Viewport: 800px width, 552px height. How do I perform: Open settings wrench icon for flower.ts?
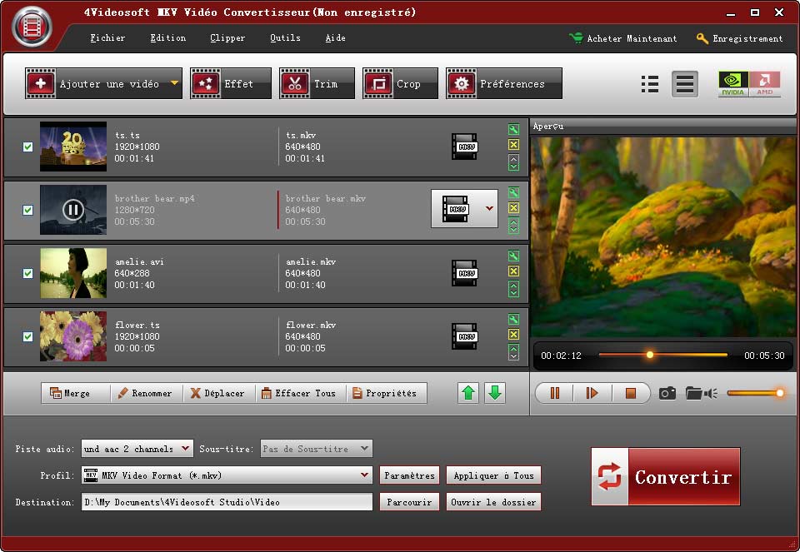click(x=513, y=320)
